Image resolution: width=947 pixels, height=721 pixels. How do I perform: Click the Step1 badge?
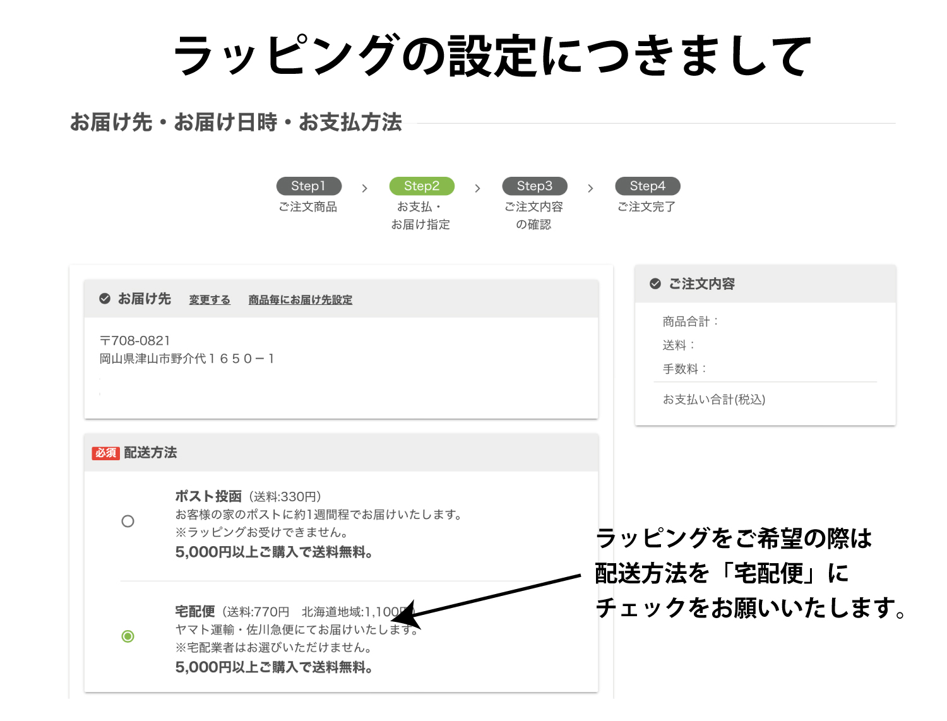[309, 186]
